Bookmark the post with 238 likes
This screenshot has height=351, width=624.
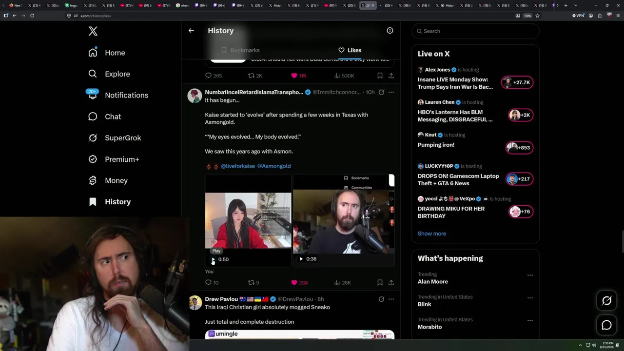coord(380,283)
